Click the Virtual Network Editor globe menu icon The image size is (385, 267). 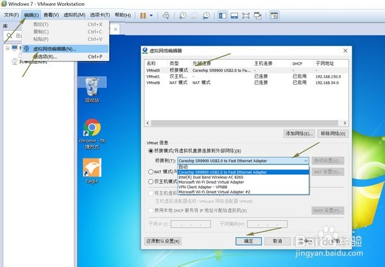coord(26,49)
